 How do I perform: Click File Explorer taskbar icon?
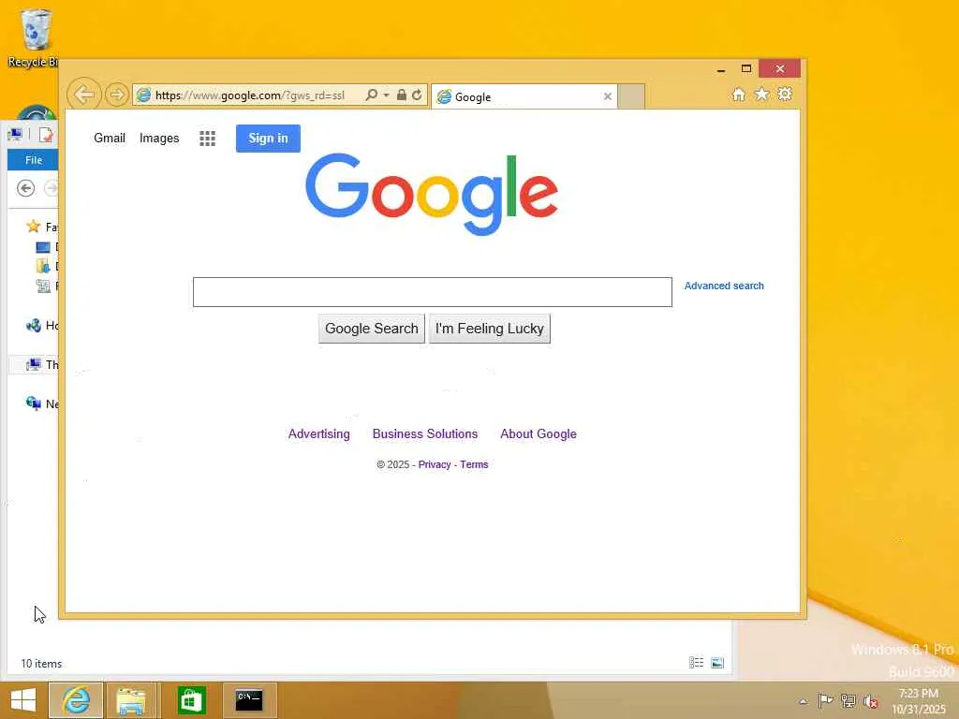pyautogui.click(x=131, y=700)
